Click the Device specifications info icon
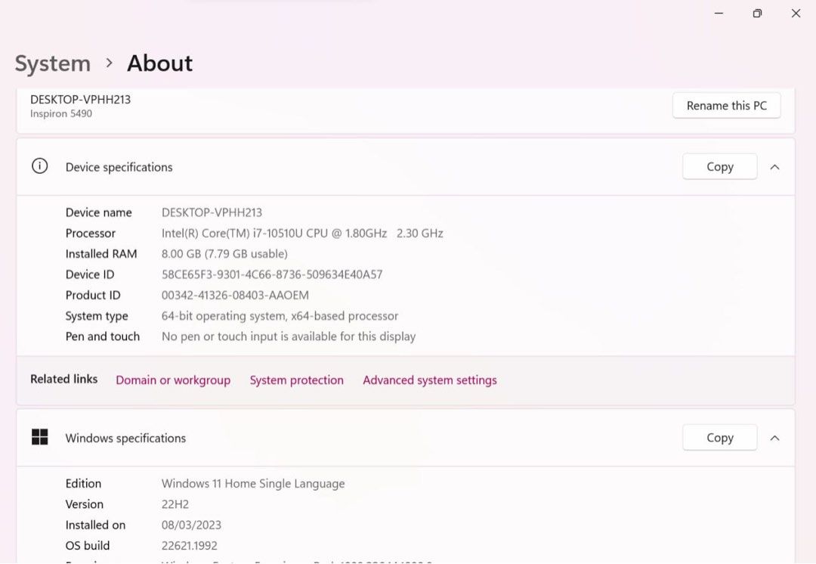816x564 pixels. pos(39,166)
